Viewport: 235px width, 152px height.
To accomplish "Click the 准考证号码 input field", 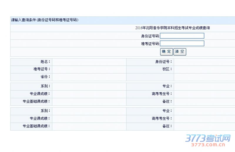I will (x=182, y=44).
